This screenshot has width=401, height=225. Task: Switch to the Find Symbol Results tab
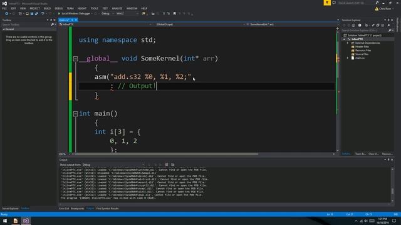(107, 208)
